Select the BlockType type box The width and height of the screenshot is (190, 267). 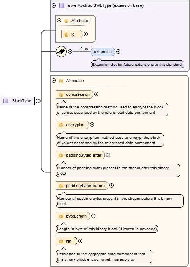17,101
